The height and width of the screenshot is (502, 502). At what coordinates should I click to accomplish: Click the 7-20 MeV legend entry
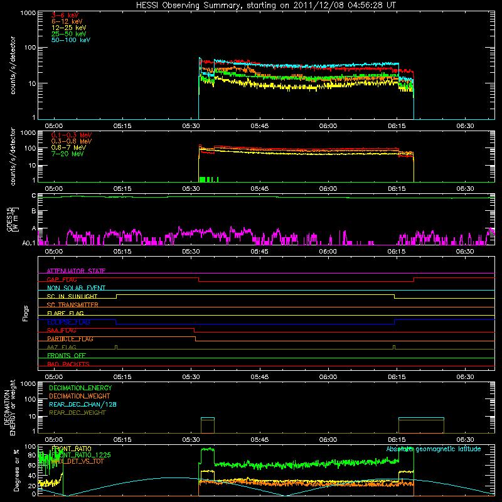pos(67,154)
